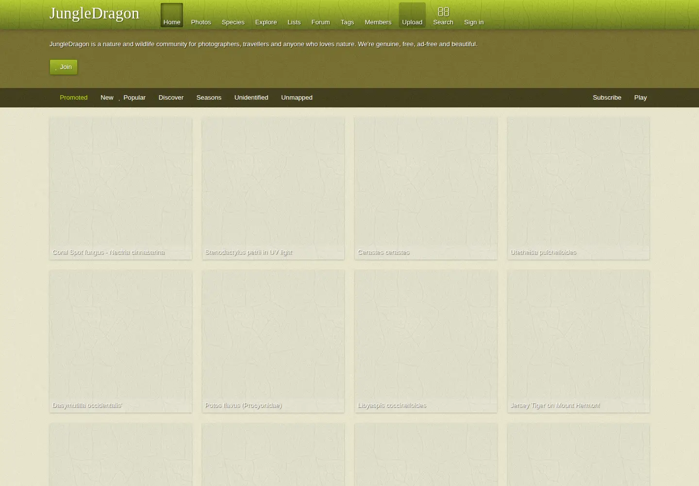The image size is (699, 486).
Task: Select the Promoted tab
Action: pyautogui.click(x=74, y=98)
